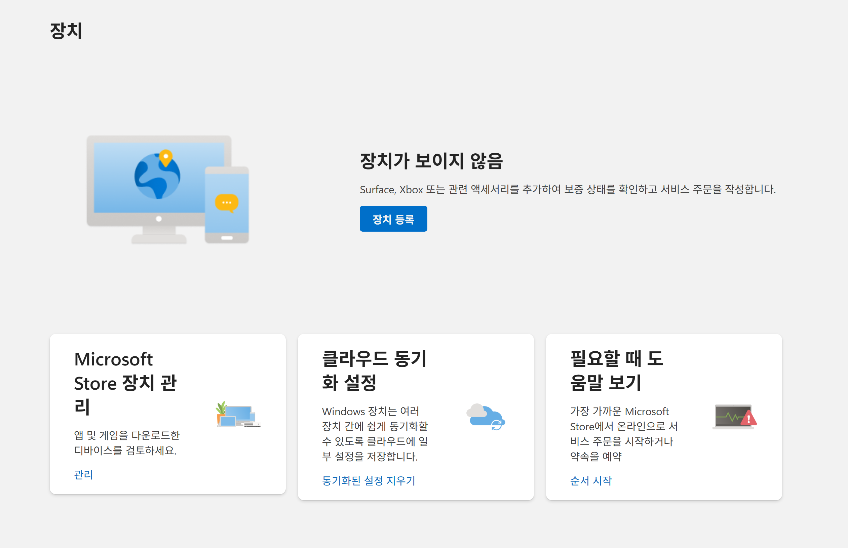Image resolution: width=848 pixels, height=548 pixels.
Task: Click the Surface, Xbox description text
Action: (x=568, y=189)
